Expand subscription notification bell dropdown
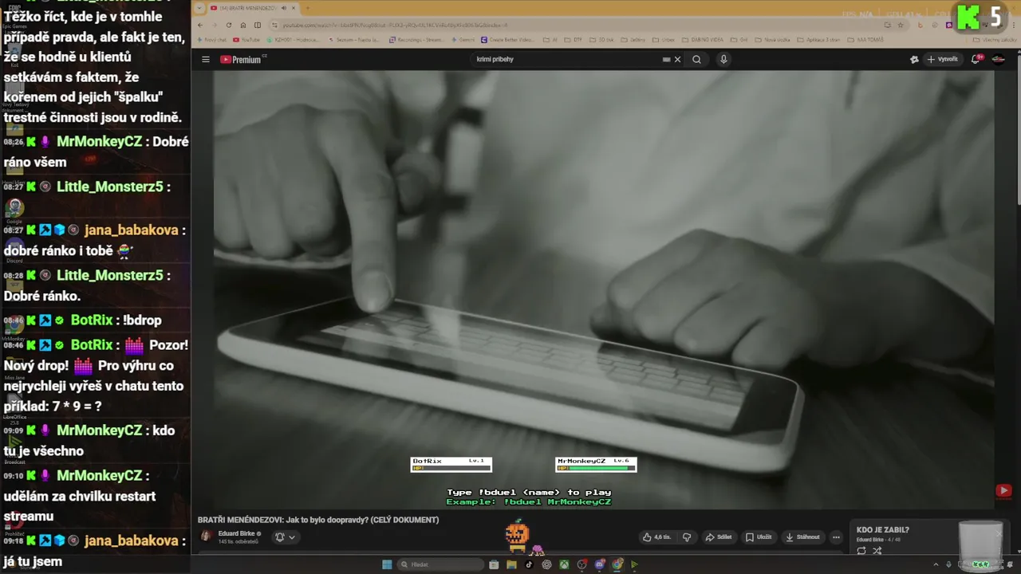This screenshot has height=574, width=1021. 285,537
